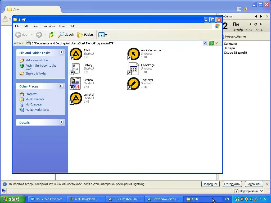Viewport: 271px width, 203px height.
Task: Click the Сохранить button in Thunderbird
Action: pos(254,184)
